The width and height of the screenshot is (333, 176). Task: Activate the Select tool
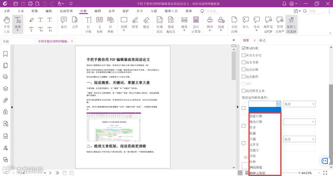coord(18,25)
